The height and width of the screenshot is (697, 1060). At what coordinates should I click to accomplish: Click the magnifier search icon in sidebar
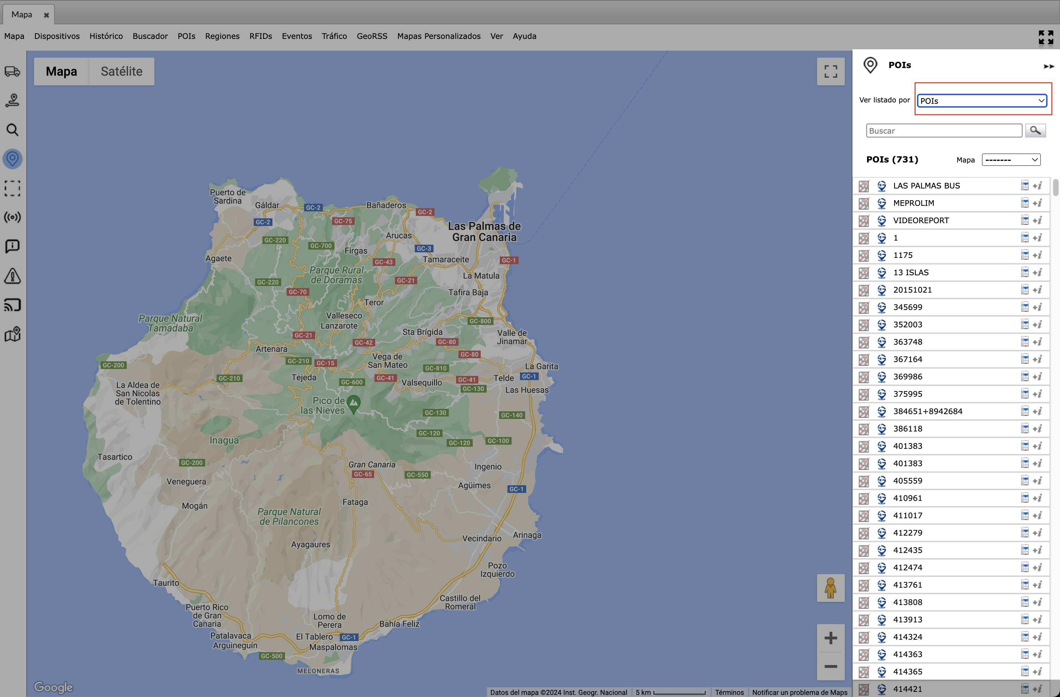[x=12, y=129]
